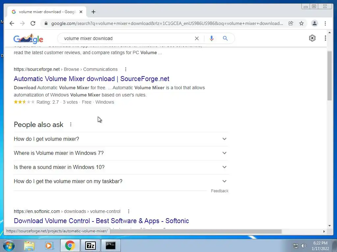The width and height of the screenshot is (337, 252).
Task: Expand "Is there a sound mixer in Windows 10?"
Action: tap(121, 167)
